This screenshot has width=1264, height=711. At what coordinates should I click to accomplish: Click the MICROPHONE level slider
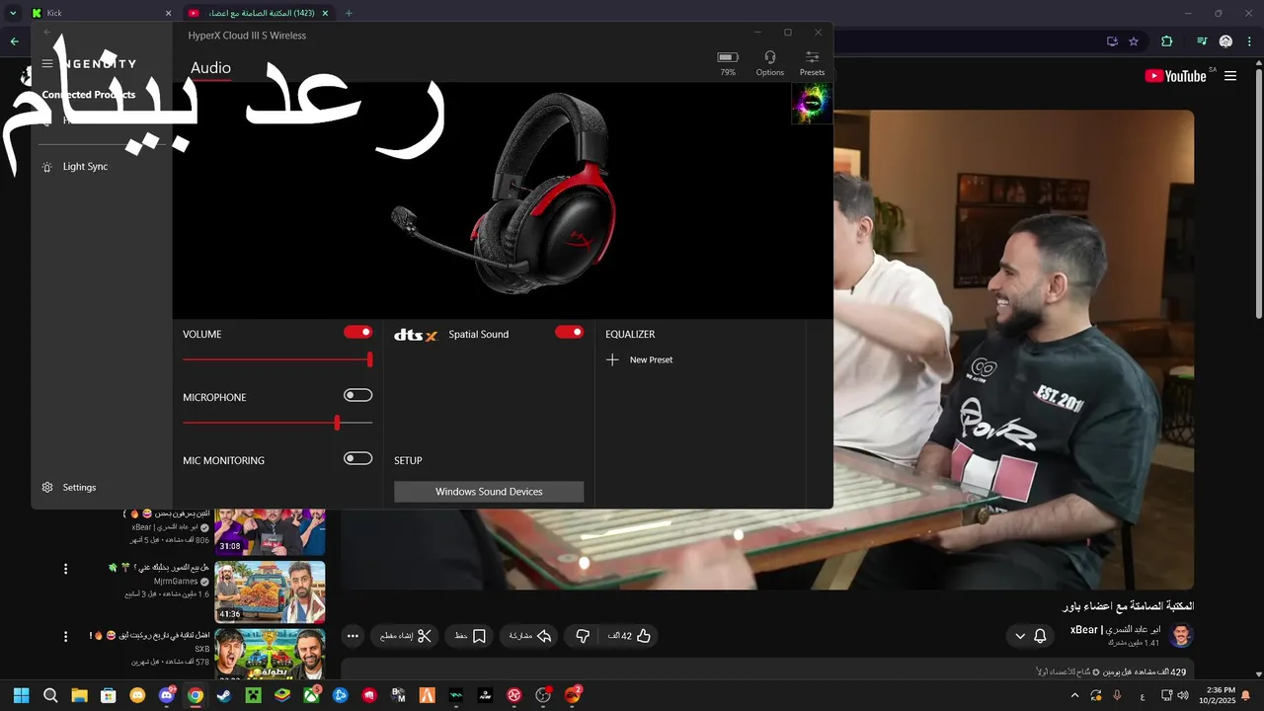[277, 423]
